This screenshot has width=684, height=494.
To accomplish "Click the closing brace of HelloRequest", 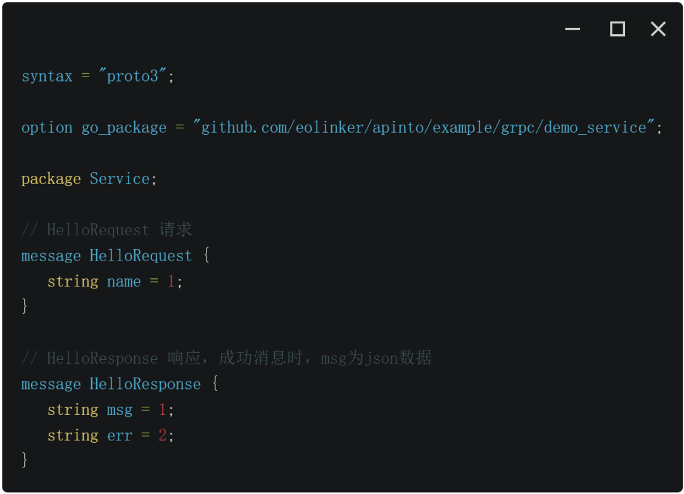I will pos(25,306).
